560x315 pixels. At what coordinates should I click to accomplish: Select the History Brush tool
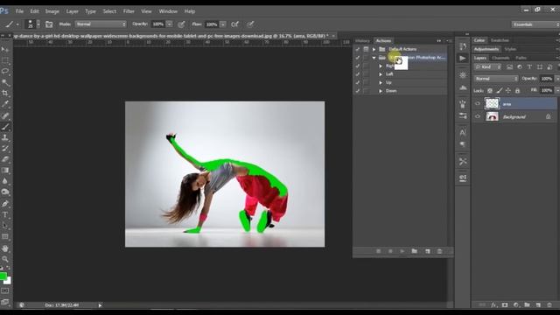coord(5,149)
